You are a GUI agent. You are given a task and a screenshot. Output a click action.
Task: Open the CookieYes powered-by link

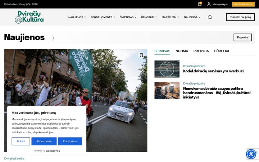(x=53, y=151)
